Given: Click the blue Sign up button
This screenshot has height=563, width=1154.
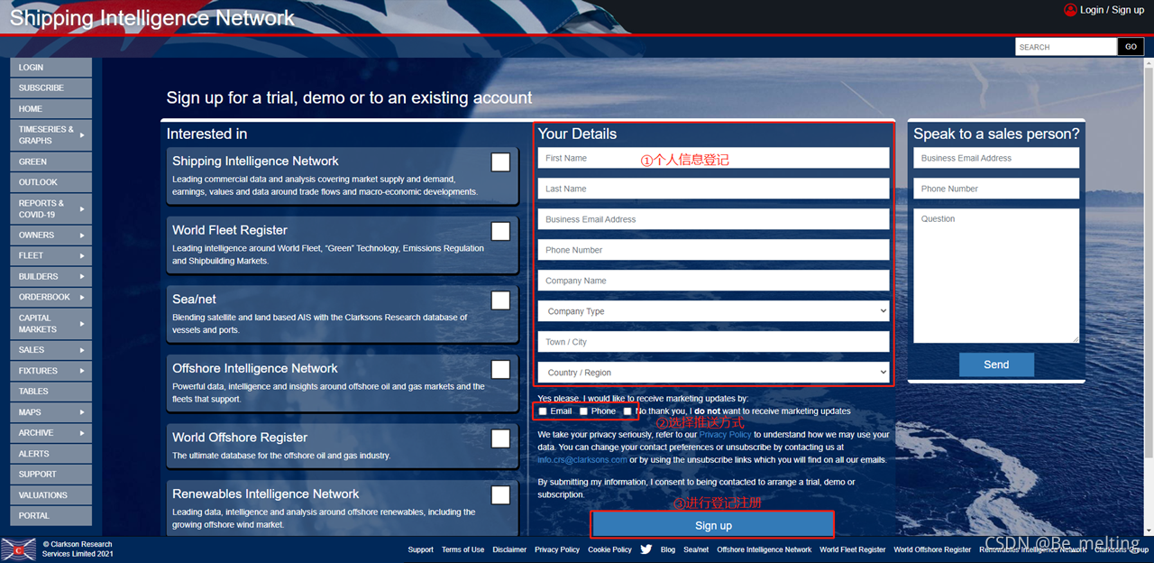Looking at the screenshot, I should coord(713,525).
